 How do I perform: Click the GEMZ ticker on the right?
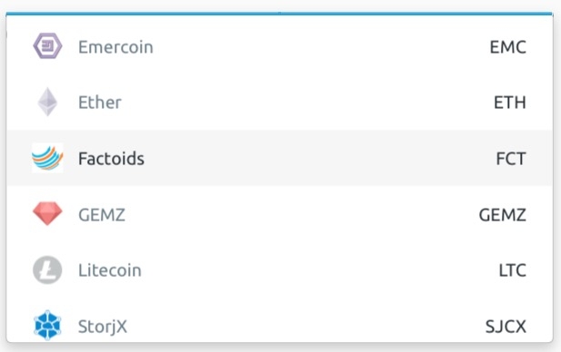502,214
